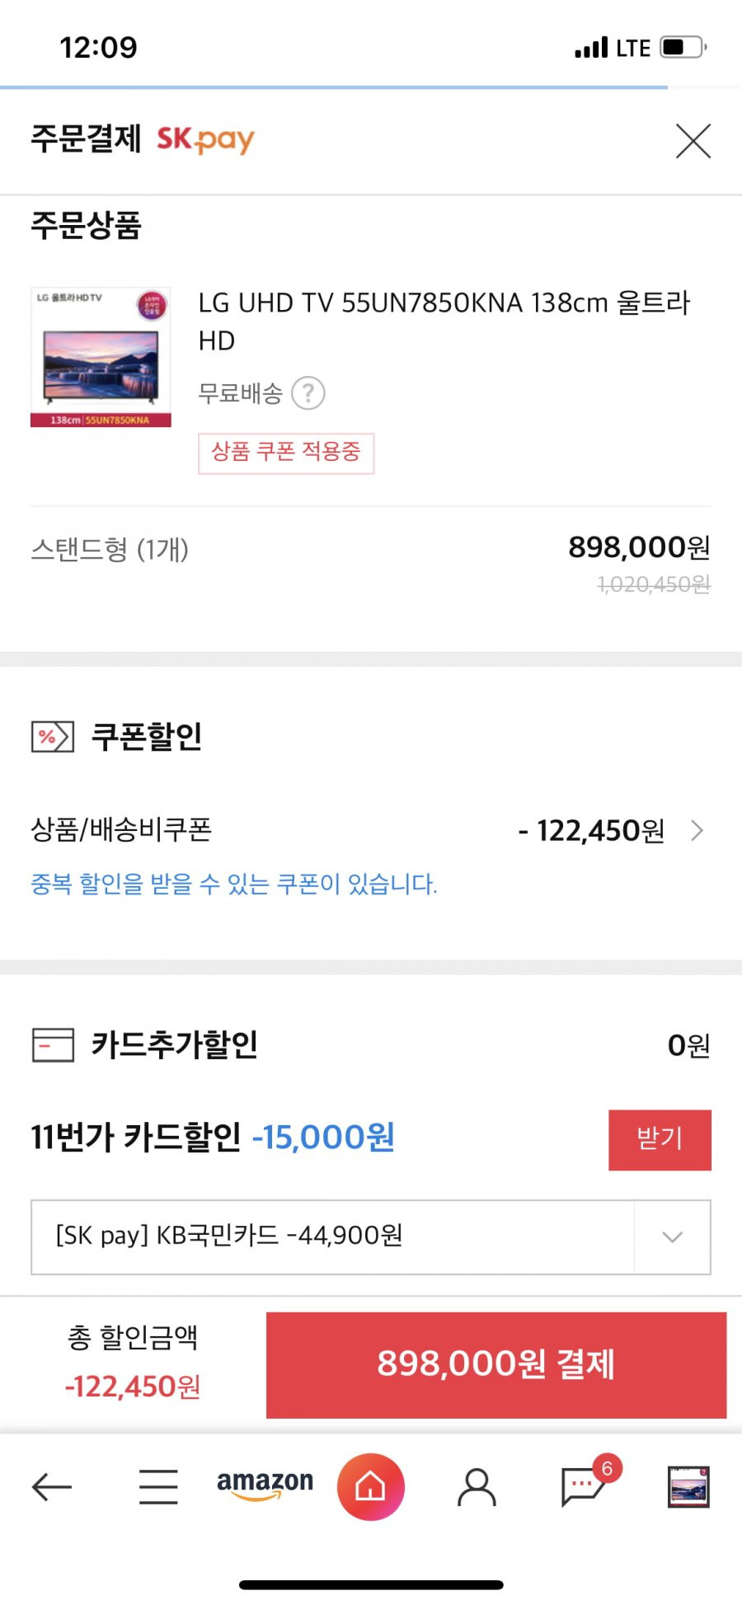This screenshot has height=1605, width=742.
Task: Open the KB국민카드 card discount dropdown
Action: point(371,1237)
